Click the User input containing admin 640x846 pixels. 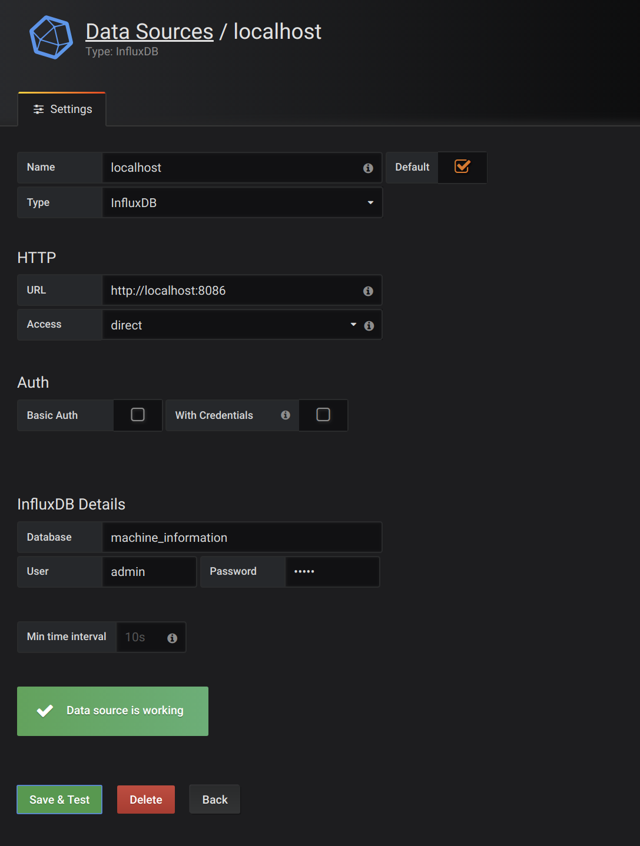click(x=150, y=572)
